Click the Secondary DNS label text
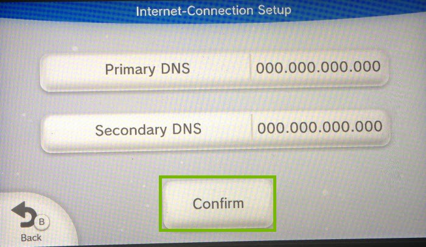The height and width of the screenshot is (247, 426). [x=148, y=130]
